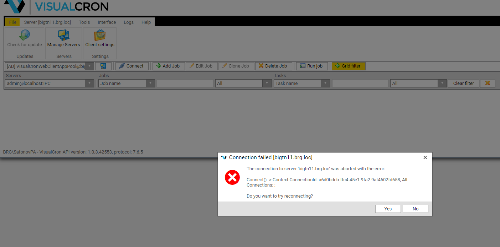Open the Interface menu

(107, 22)
